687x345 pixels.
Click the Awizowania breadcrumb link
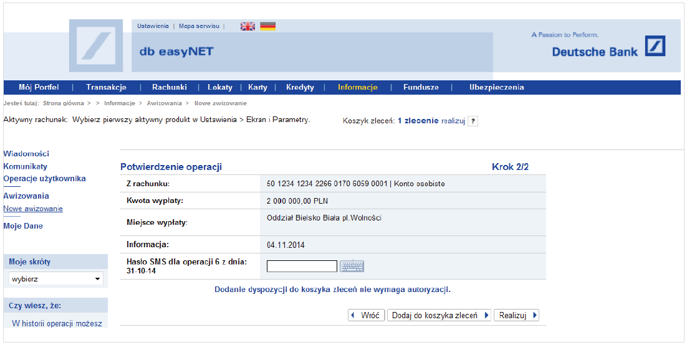(x=165, y=103)
